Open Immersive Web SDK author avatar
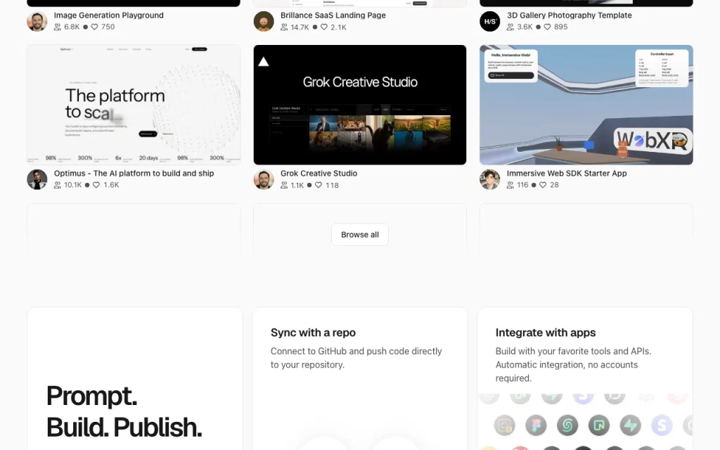The height and width of the screenshot is (450, 720). tap(490, 179)
